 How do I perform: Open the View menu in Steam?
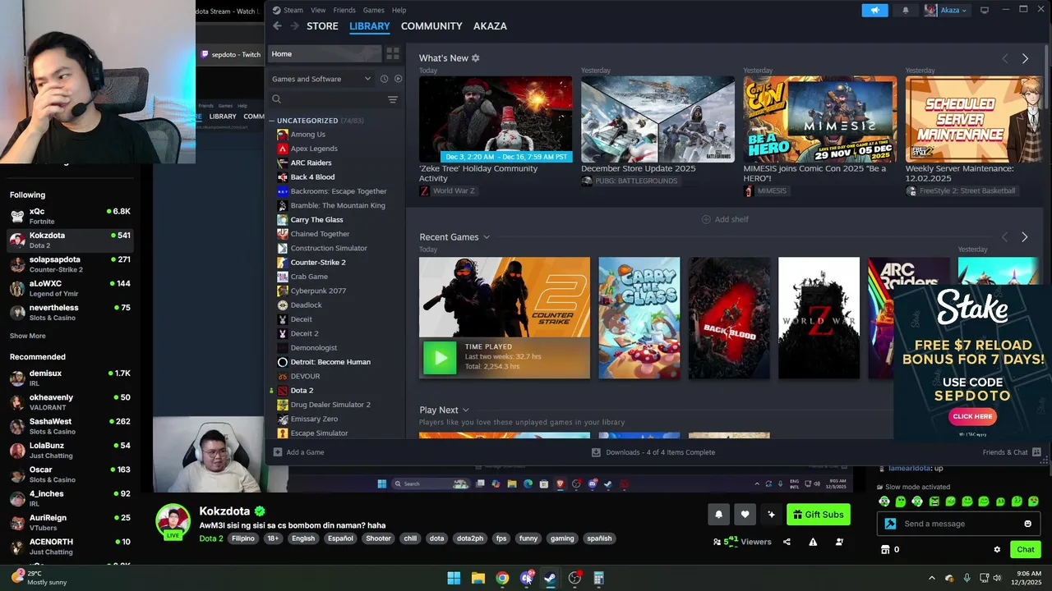[x=318, y=10]
